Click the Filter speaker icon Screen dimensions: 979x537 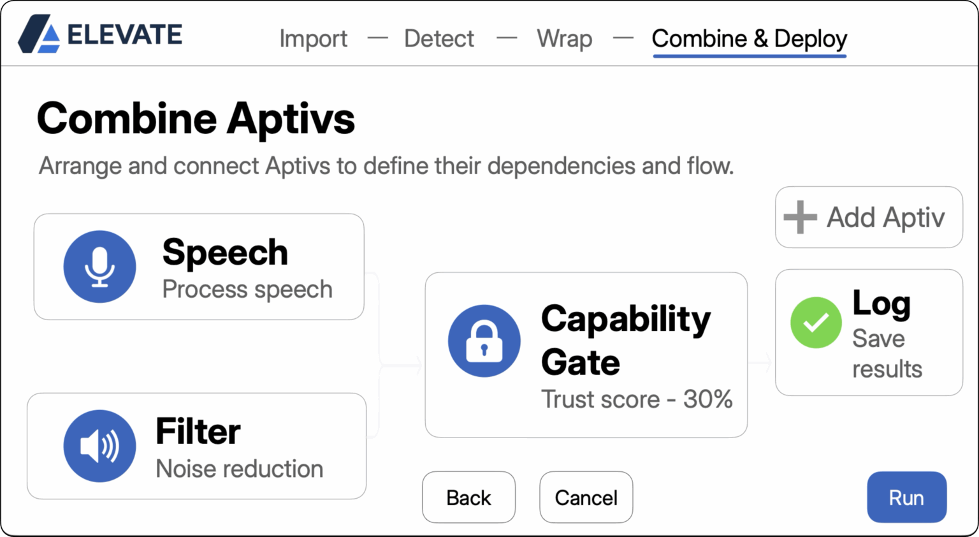pyautogui.click(x=99, y=446)
